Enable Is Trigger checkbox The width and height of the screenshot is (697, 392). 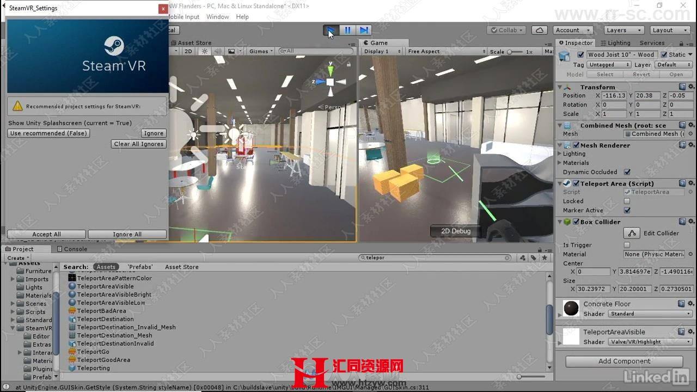627,245
